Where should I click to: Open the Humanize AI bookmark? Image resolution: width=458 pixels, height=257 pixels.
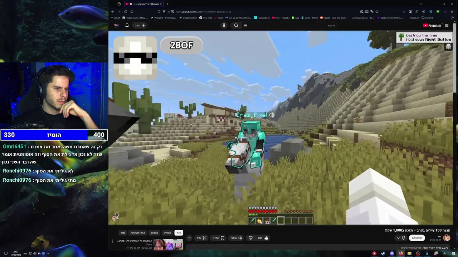click(262, 18)
